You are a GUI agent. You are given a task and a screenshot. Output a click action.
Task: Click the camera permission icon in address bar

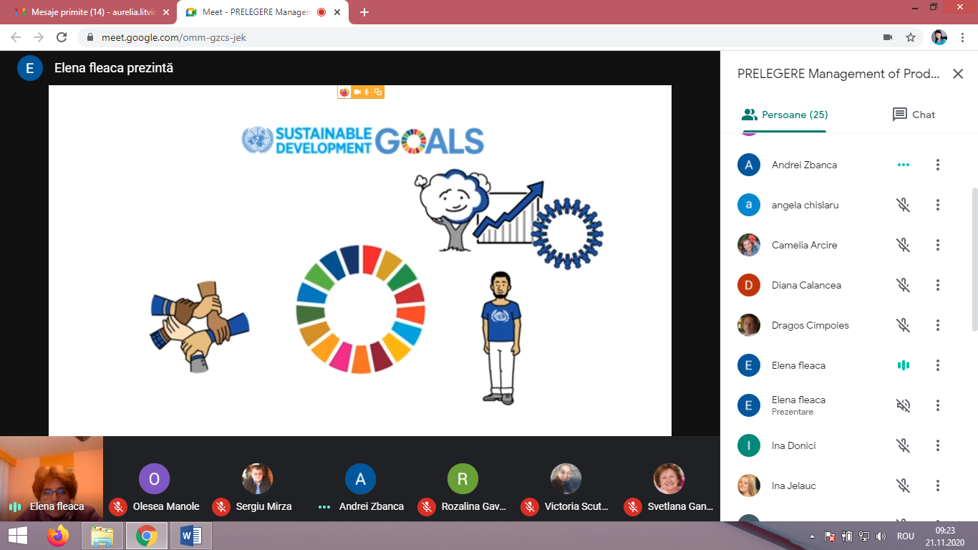coord(888,37)
